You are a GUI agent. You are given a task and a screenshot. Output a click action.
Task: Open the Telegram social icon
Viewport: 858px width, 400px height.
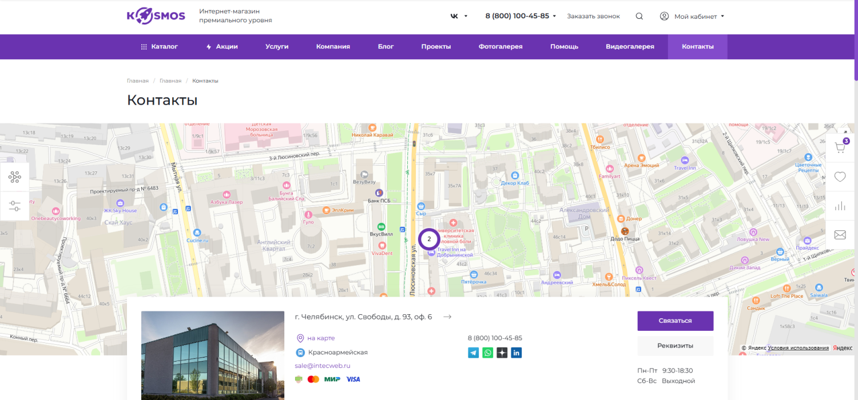(474, 353)
